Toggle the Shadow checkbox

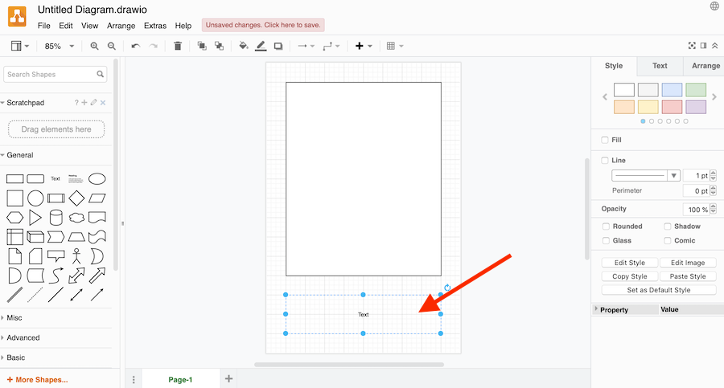pyautogui.click(x=667, y=226)
